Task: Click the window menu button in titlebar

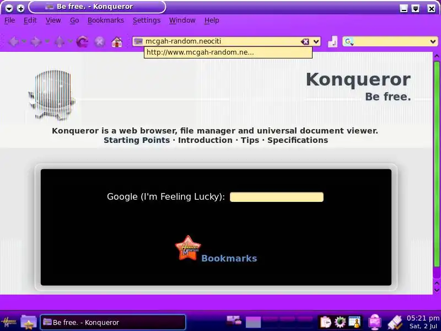Action: [9, 8]
